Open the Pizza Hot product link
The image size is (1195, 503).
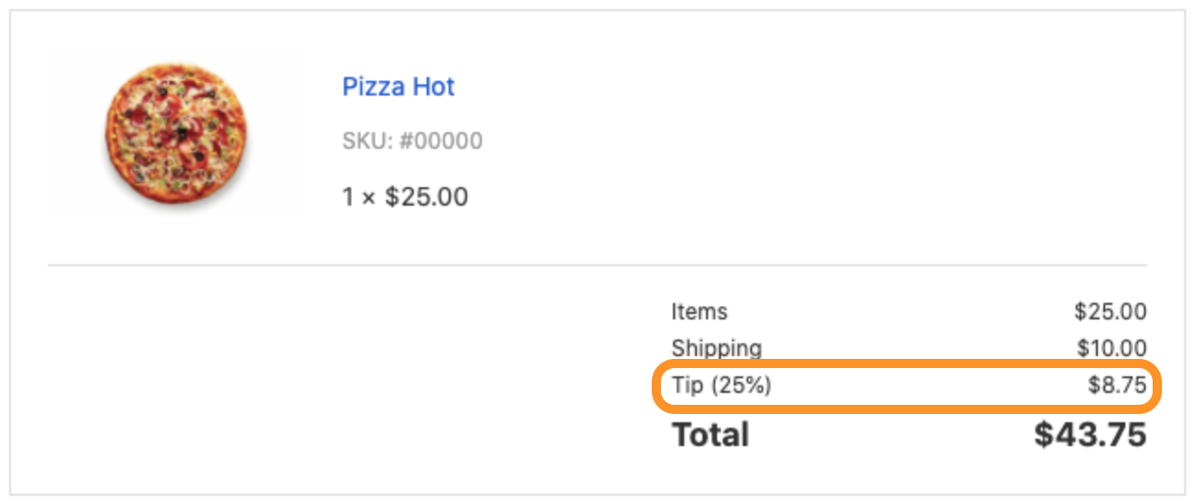click(x=398, y=87)
